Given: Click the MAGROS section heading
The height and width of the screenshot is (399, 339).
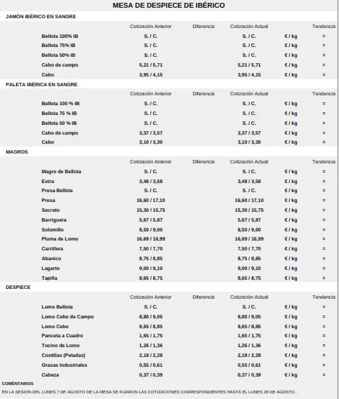Looking at the screenshot, I should [x=17, y=152].
